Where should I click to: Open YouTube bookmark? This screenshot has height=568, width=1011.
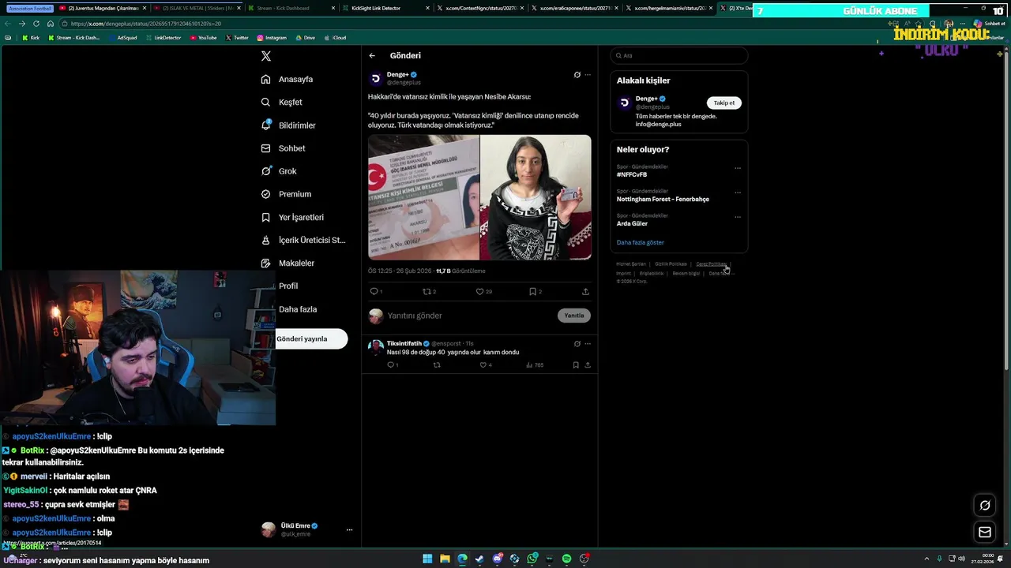203,38
